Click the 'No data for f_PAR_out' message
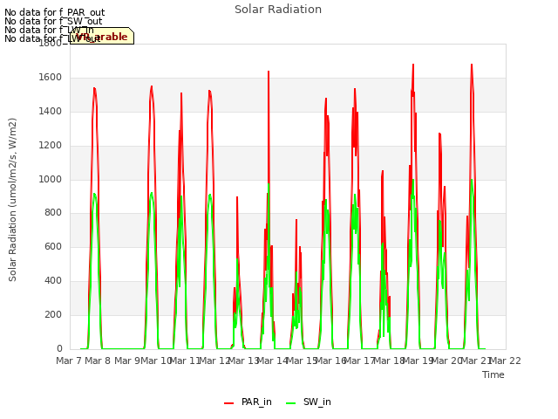Screen dimensions: 558x419 (54, 13)
